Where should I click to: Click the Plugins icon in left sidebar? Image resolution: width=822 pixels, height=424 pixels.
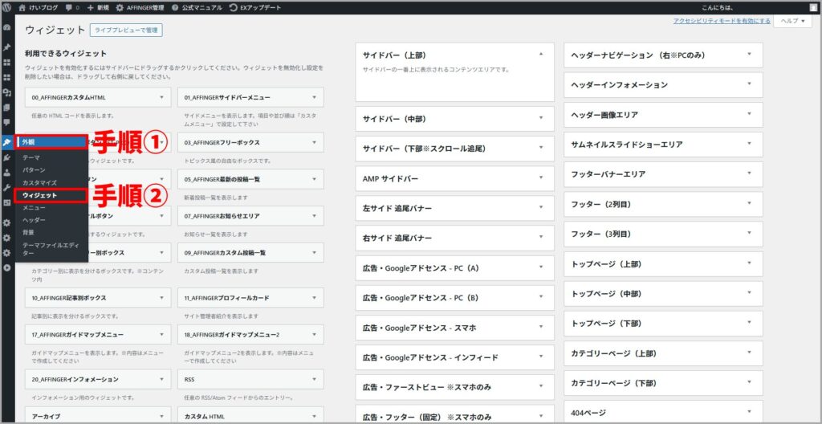point(7,158)
